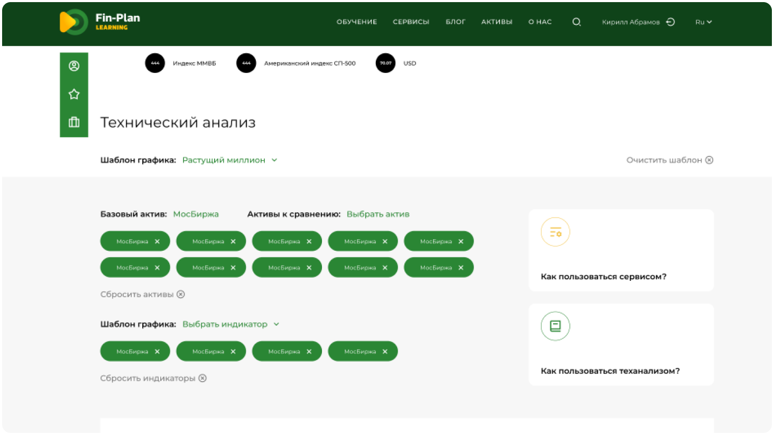Open the Ru language selector

[x=704, y=22]
